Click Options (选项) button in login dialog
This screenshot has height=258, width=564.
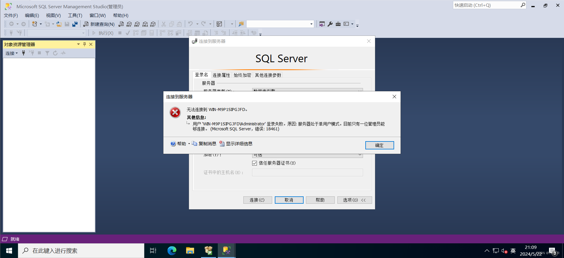[354, 200]
